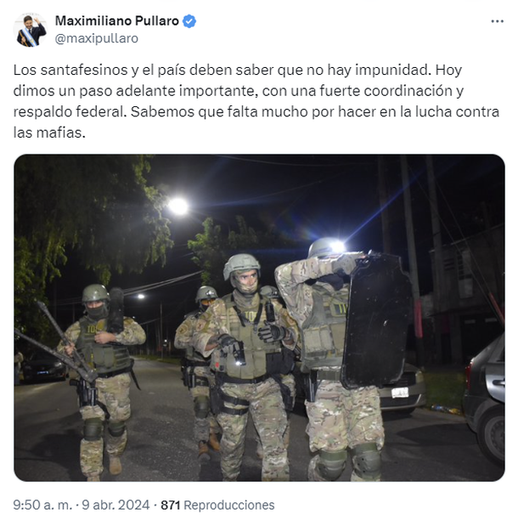Screen dimensions: 518x526
Task: Click the 9:50 a. m. timestamp
Action: tap(42, 505)
